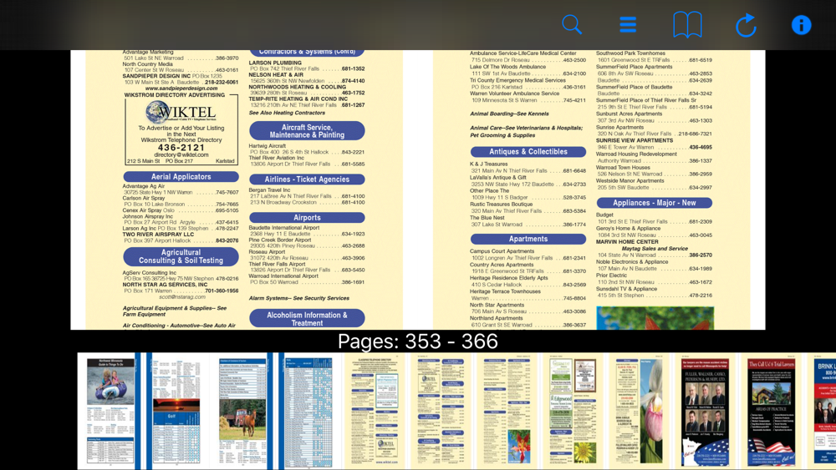Select the pink lady slipper flower thumbnail
This screenshot has width=836, height=470.
640,411
